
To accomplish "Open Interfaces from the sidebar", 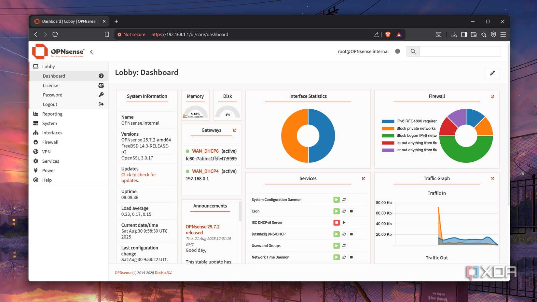I will tap(52, 132).
